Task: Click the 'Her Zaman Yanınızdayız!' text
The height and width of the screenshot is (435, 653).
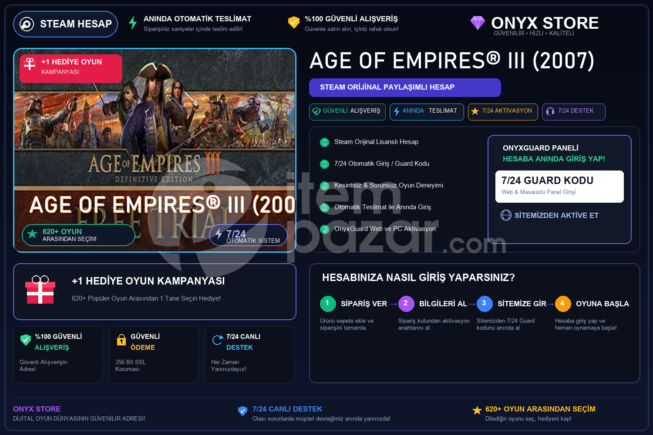Action: (229, 365)
